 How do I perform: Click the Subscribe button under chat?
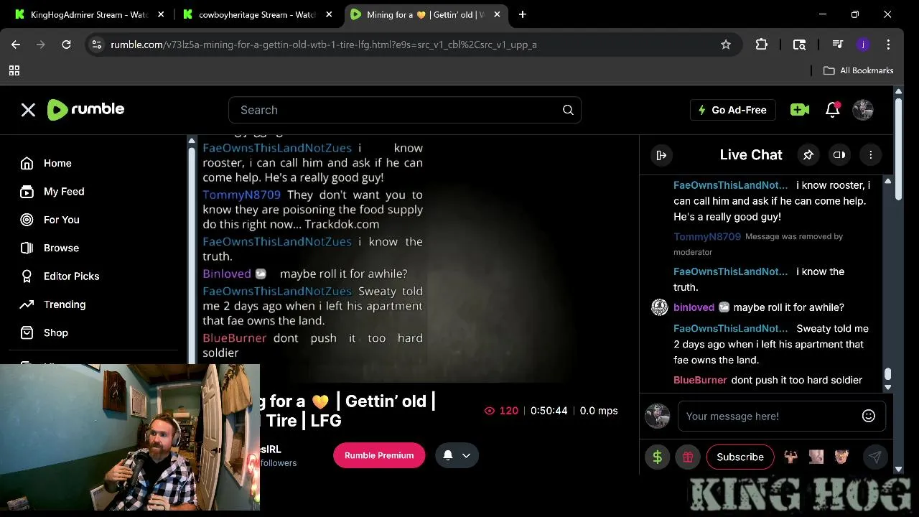740,457
